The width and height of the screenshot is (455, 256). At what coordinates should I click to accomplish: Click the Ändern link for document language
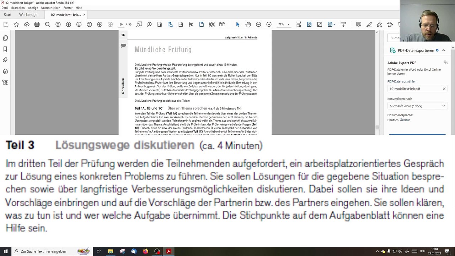coord(405,120)
